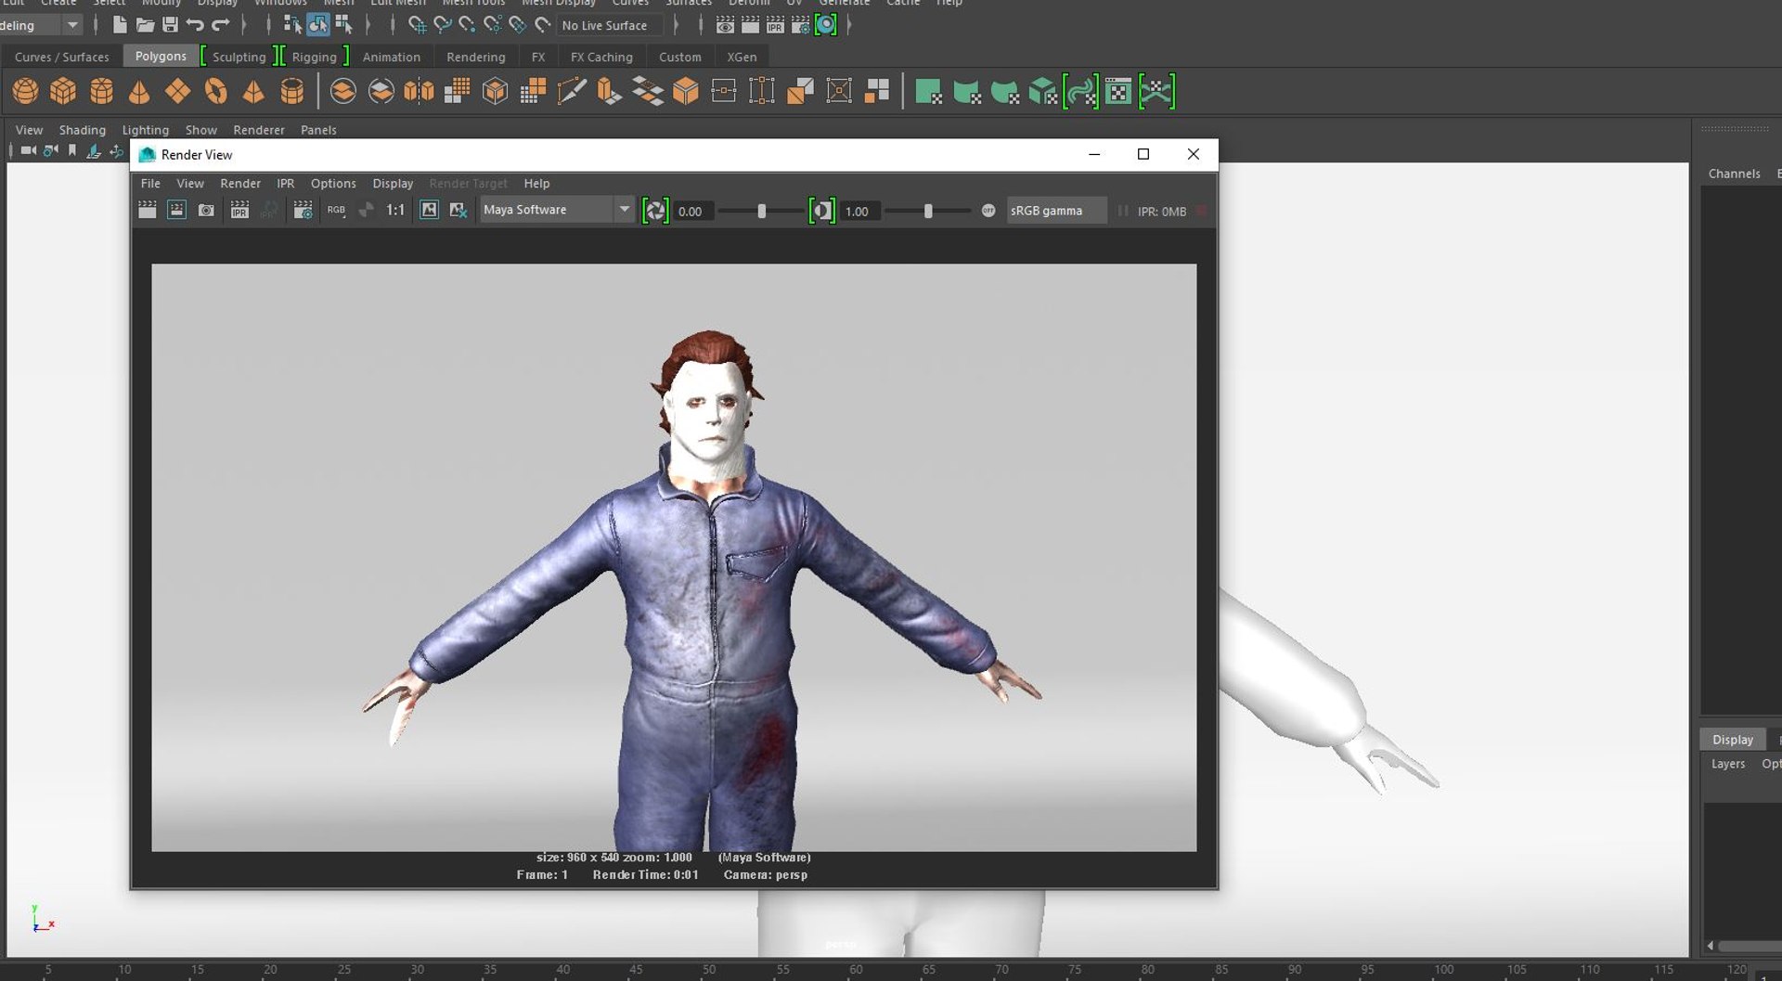Toggle 1:1 real size in Render View
This screenshot has width=1782, height=981.
coord(395,211)
